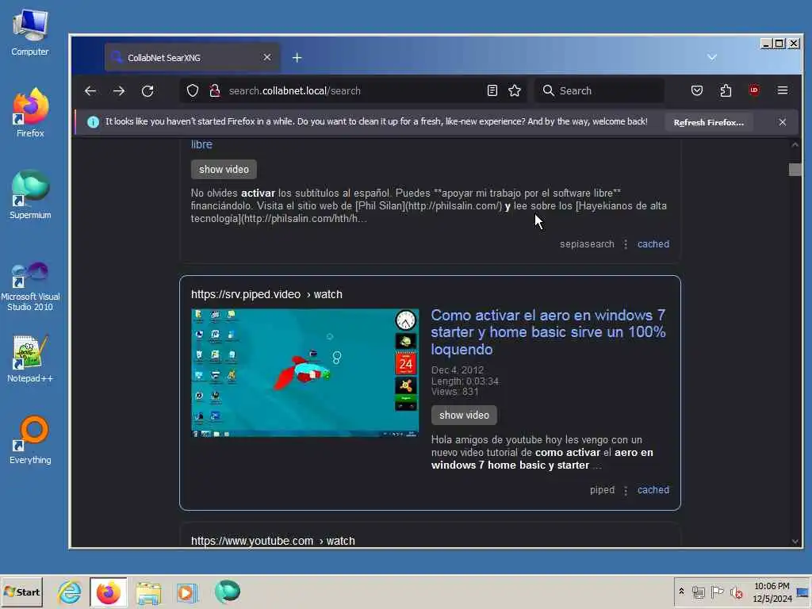Open Windows Explorer from taskbar

click(x=148, y=592)
